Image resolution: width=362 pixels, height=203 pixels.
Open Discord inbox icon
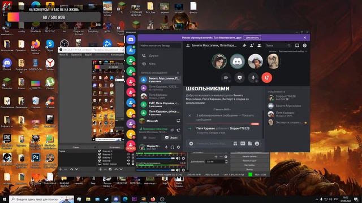tap(297, 46)
